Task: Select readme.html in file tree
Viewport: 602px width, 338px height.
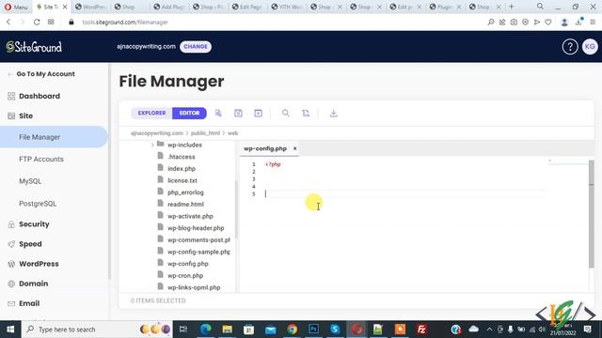Action: [x=185, y=205]
